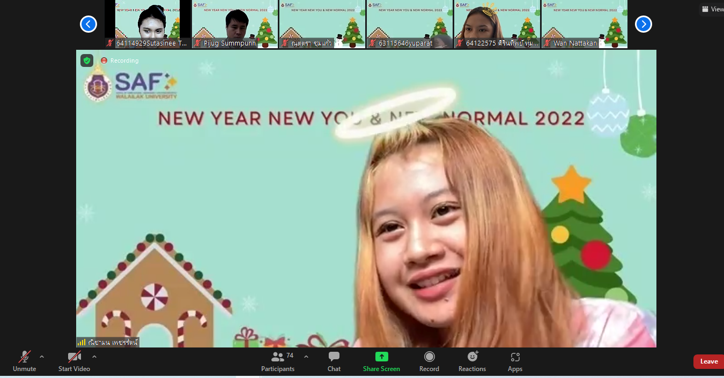Leave the meeting
The height and width of the screenshot is (378, 724).
click(x=708, y=361)
